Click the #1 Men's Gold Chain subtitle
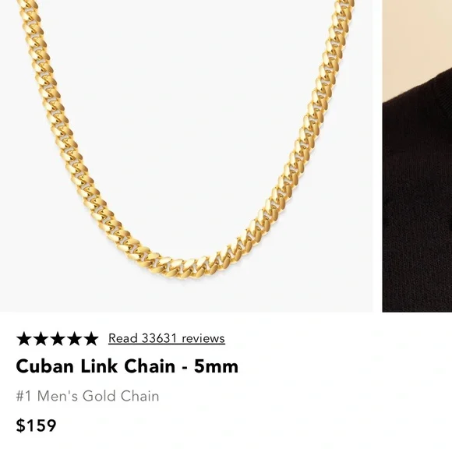This screenshot has height=452, width=452. coord(87,396)
